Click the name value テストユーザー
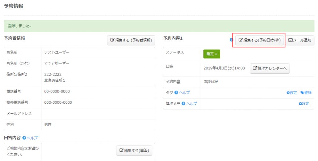Viewport: 318px width, 161px height. point(57,52)
